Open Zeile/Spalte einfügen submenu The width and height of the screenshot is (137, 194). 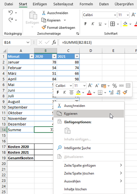(x=89, y=166)
